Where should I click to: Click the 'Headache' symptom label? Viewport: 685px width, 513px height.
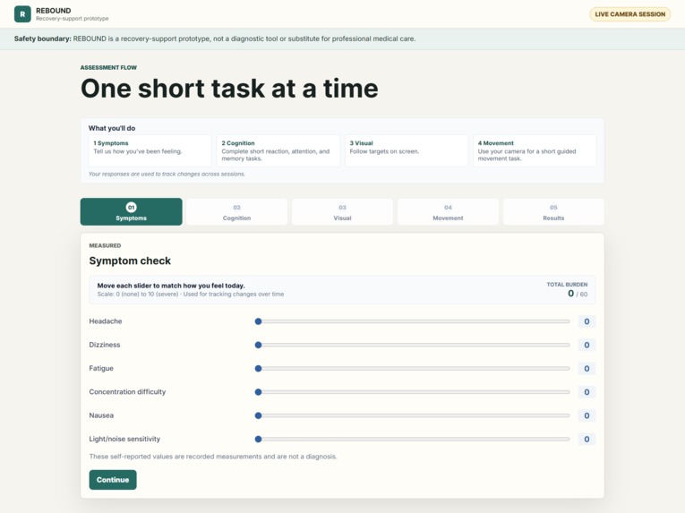[106, 321]
